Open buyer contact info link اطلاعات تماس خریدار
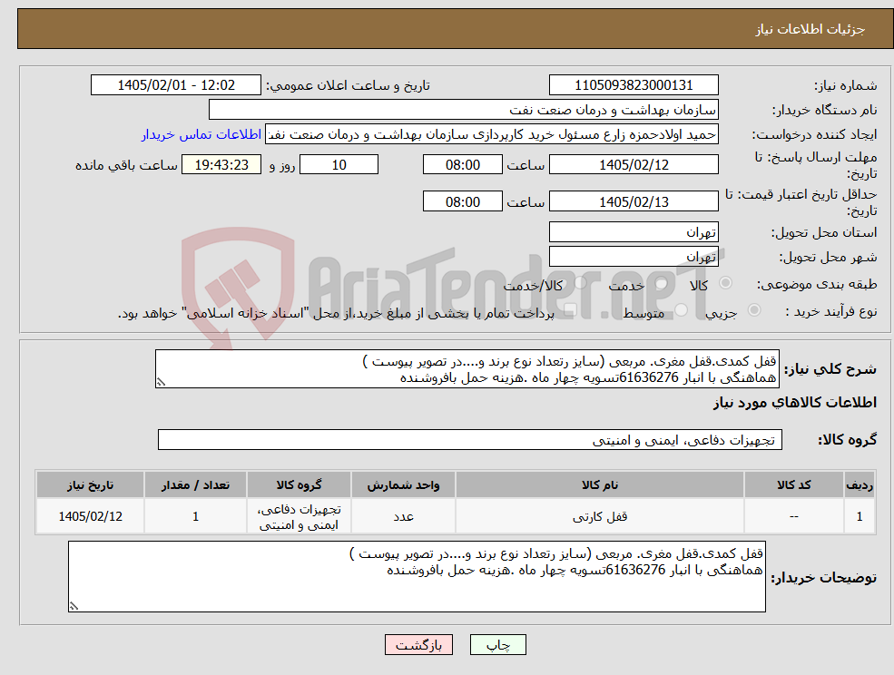 tap(201, 134)
